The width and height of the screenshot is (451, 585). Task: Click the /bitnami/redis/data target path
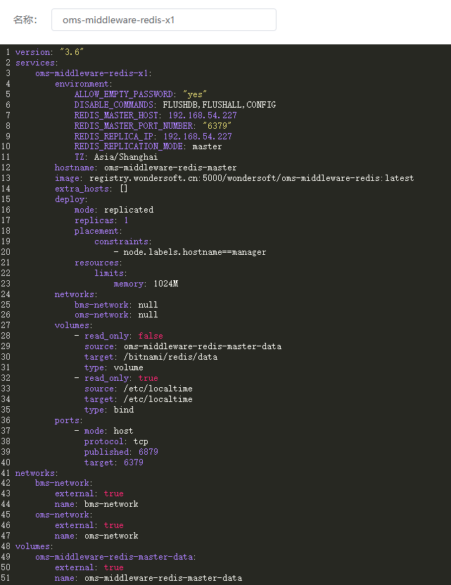coord(170,357)
